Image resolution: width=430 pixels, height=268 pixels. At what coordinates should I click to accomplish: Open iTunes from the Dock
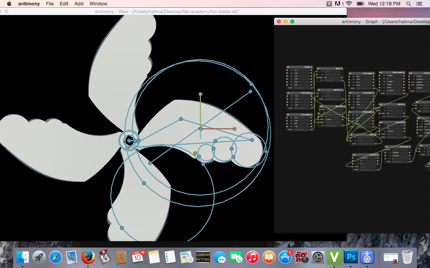(x=253, y=257)
